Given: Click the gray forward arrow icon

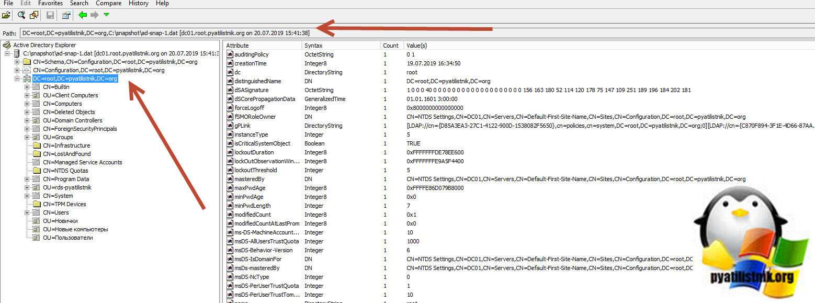Looking at the screenshot, I should (95, 15).
